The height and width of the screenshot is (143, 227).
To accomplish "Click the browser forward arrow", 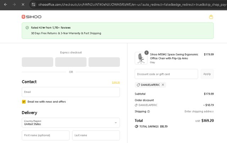I will point(14,5).
